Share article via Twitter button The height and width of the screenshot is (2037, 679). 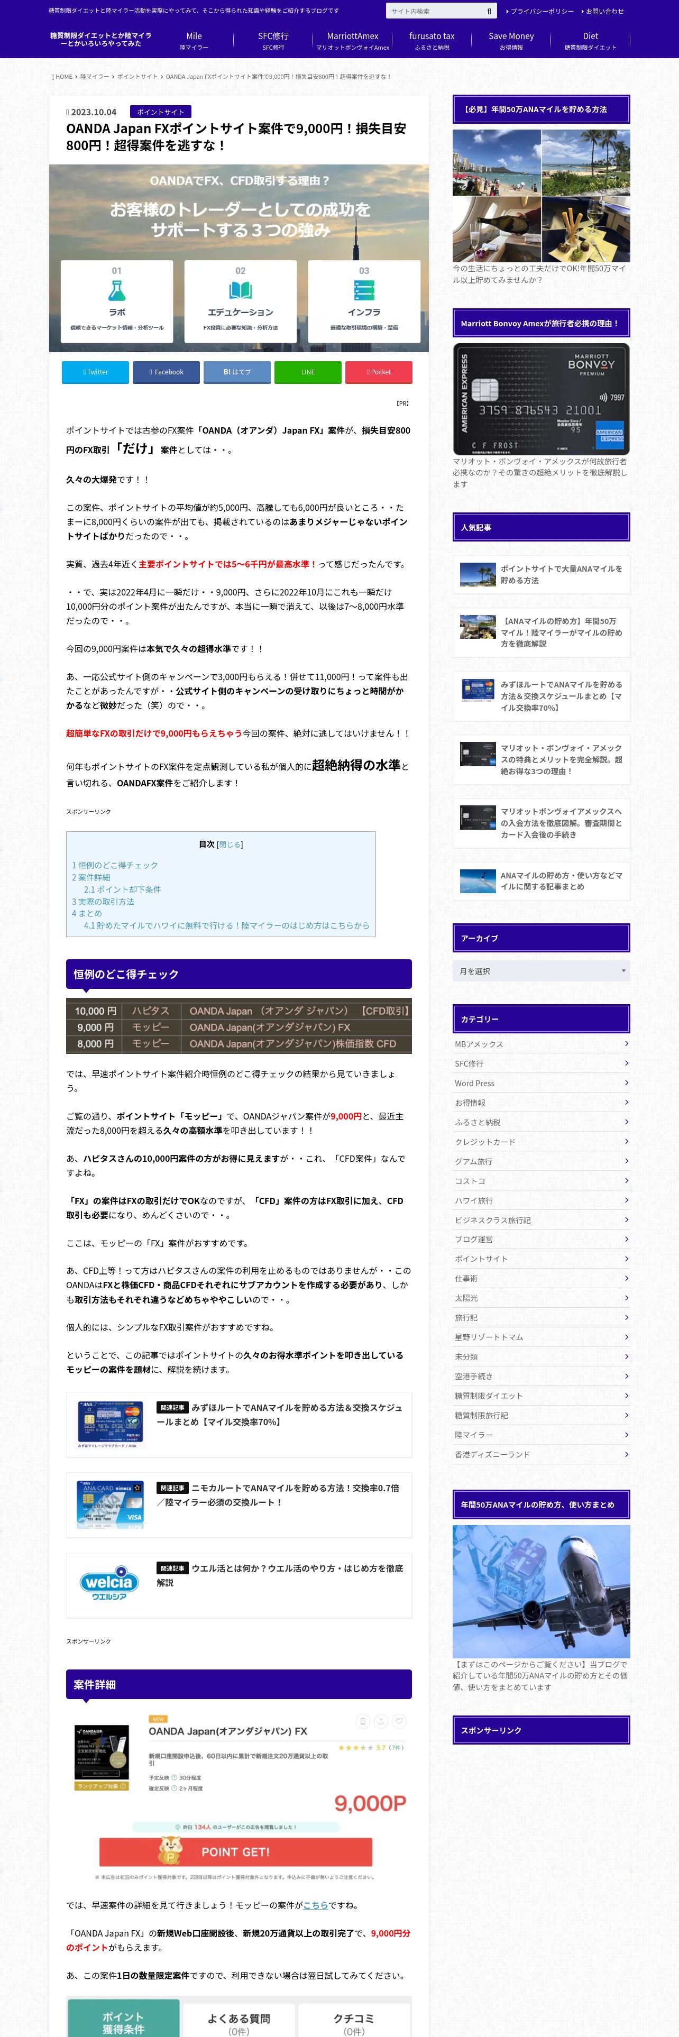click(x=95, y=372)
